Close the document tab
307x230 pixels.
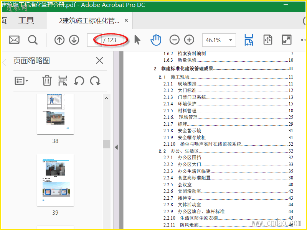[126, 20]
